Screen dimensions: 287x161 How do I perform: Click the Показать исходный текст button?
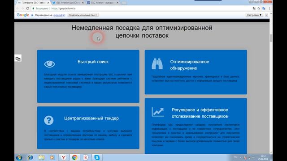[x=83, y=15]
